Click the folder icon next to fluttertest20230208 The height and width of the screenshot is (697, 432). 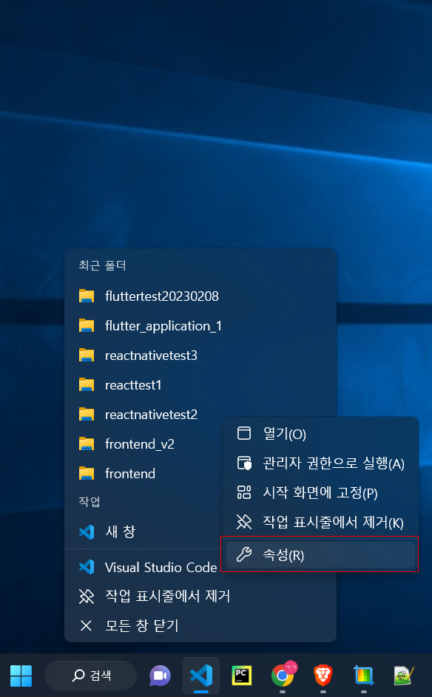tap(87, 296)
